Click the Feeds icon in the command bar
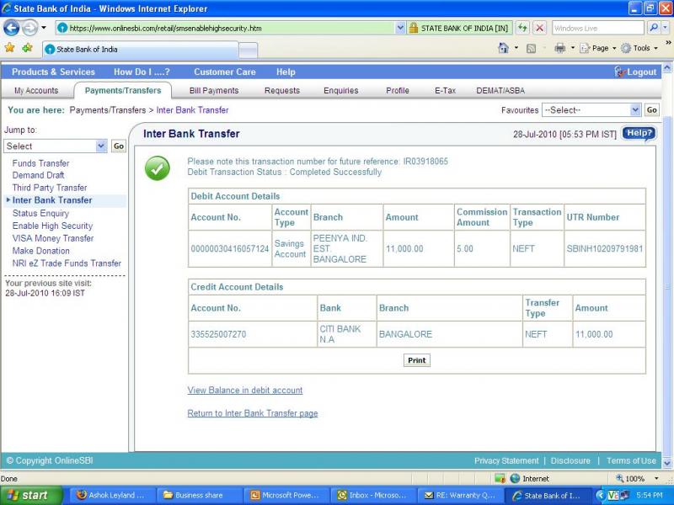The width and height of the screenshot is (674, 505). pyautogui.click(x=532, y=49)
